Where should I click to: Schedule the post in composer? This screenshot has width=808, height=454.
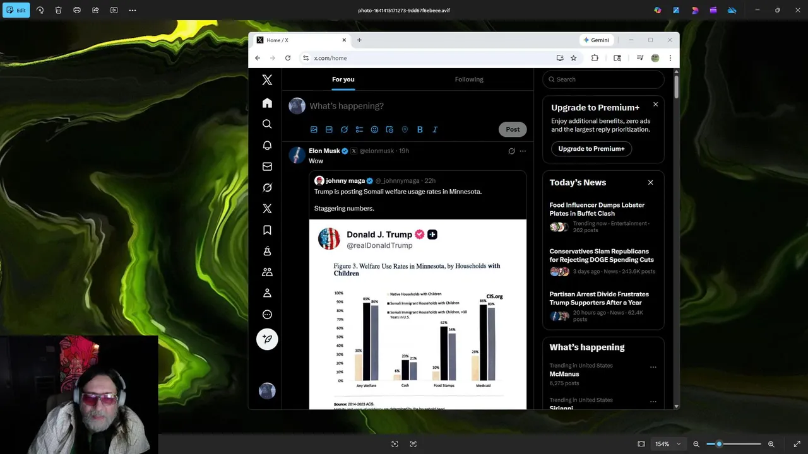pyautogui.click(x=389, y=129)
